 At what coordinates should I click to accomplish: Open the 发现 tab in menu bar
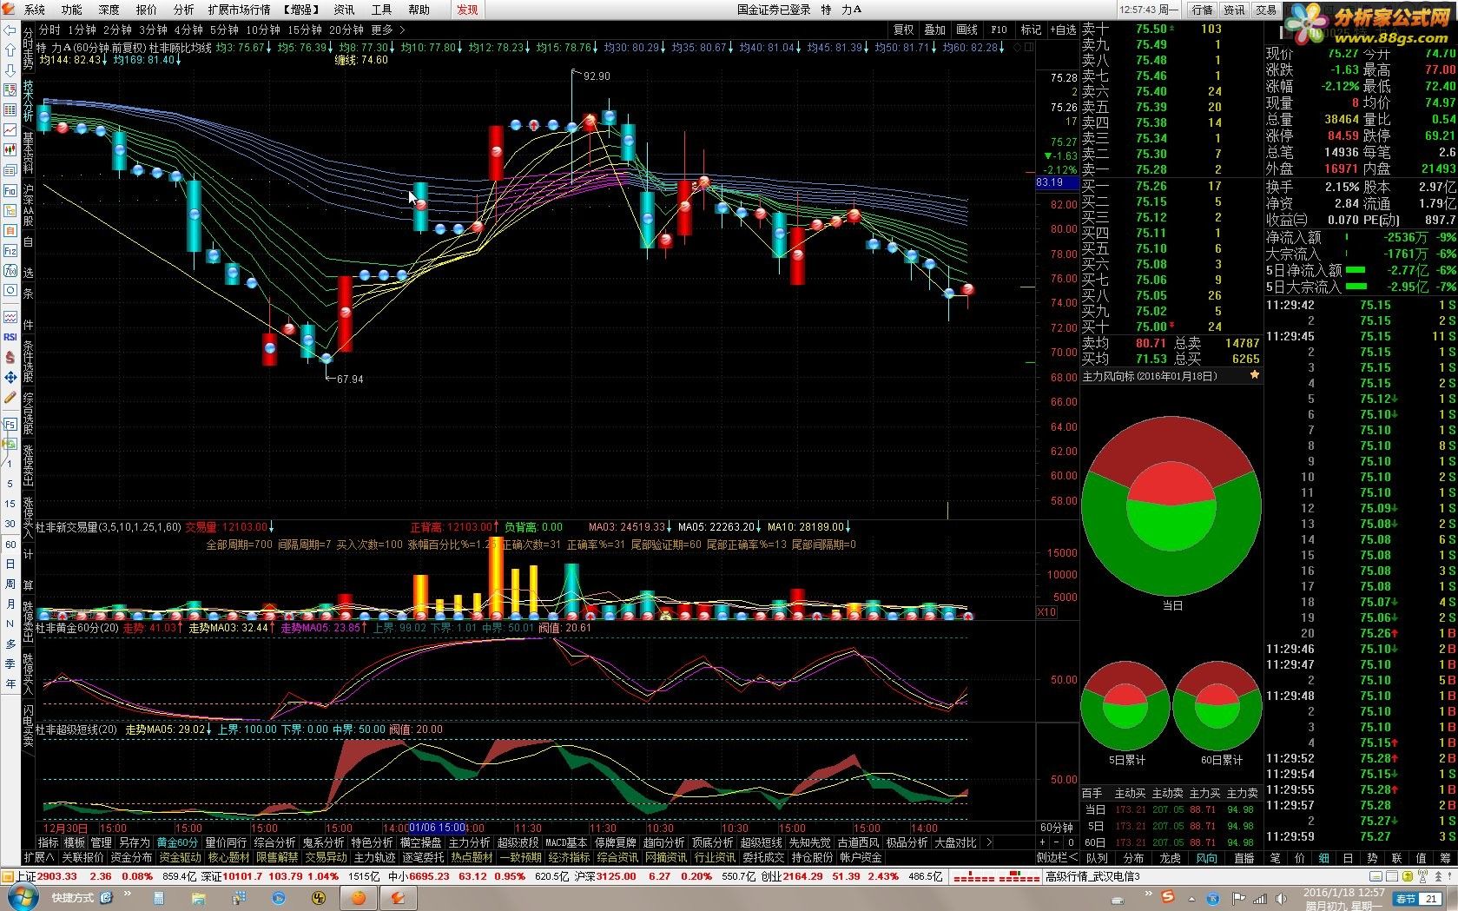click(x=467, y=10)
